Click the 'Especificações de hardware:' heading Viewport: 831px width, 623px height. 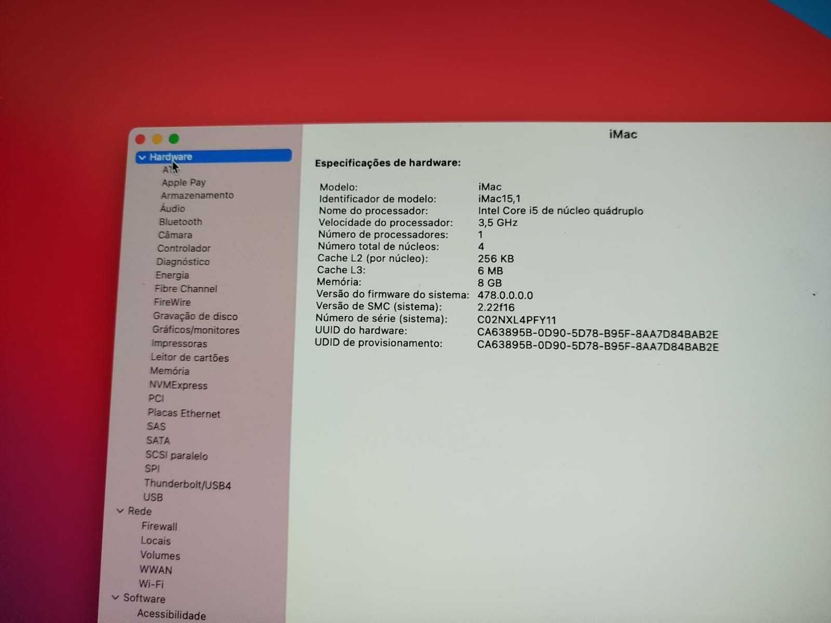pyautogui.click(x=387, y=163)
